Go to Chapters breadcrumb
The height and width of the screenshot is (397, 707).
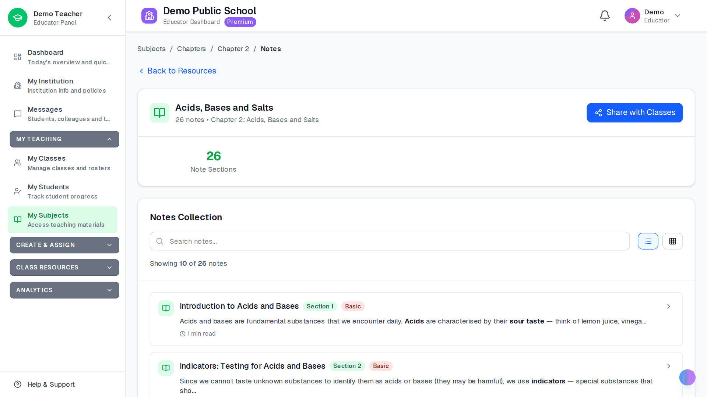coord(191,49)
